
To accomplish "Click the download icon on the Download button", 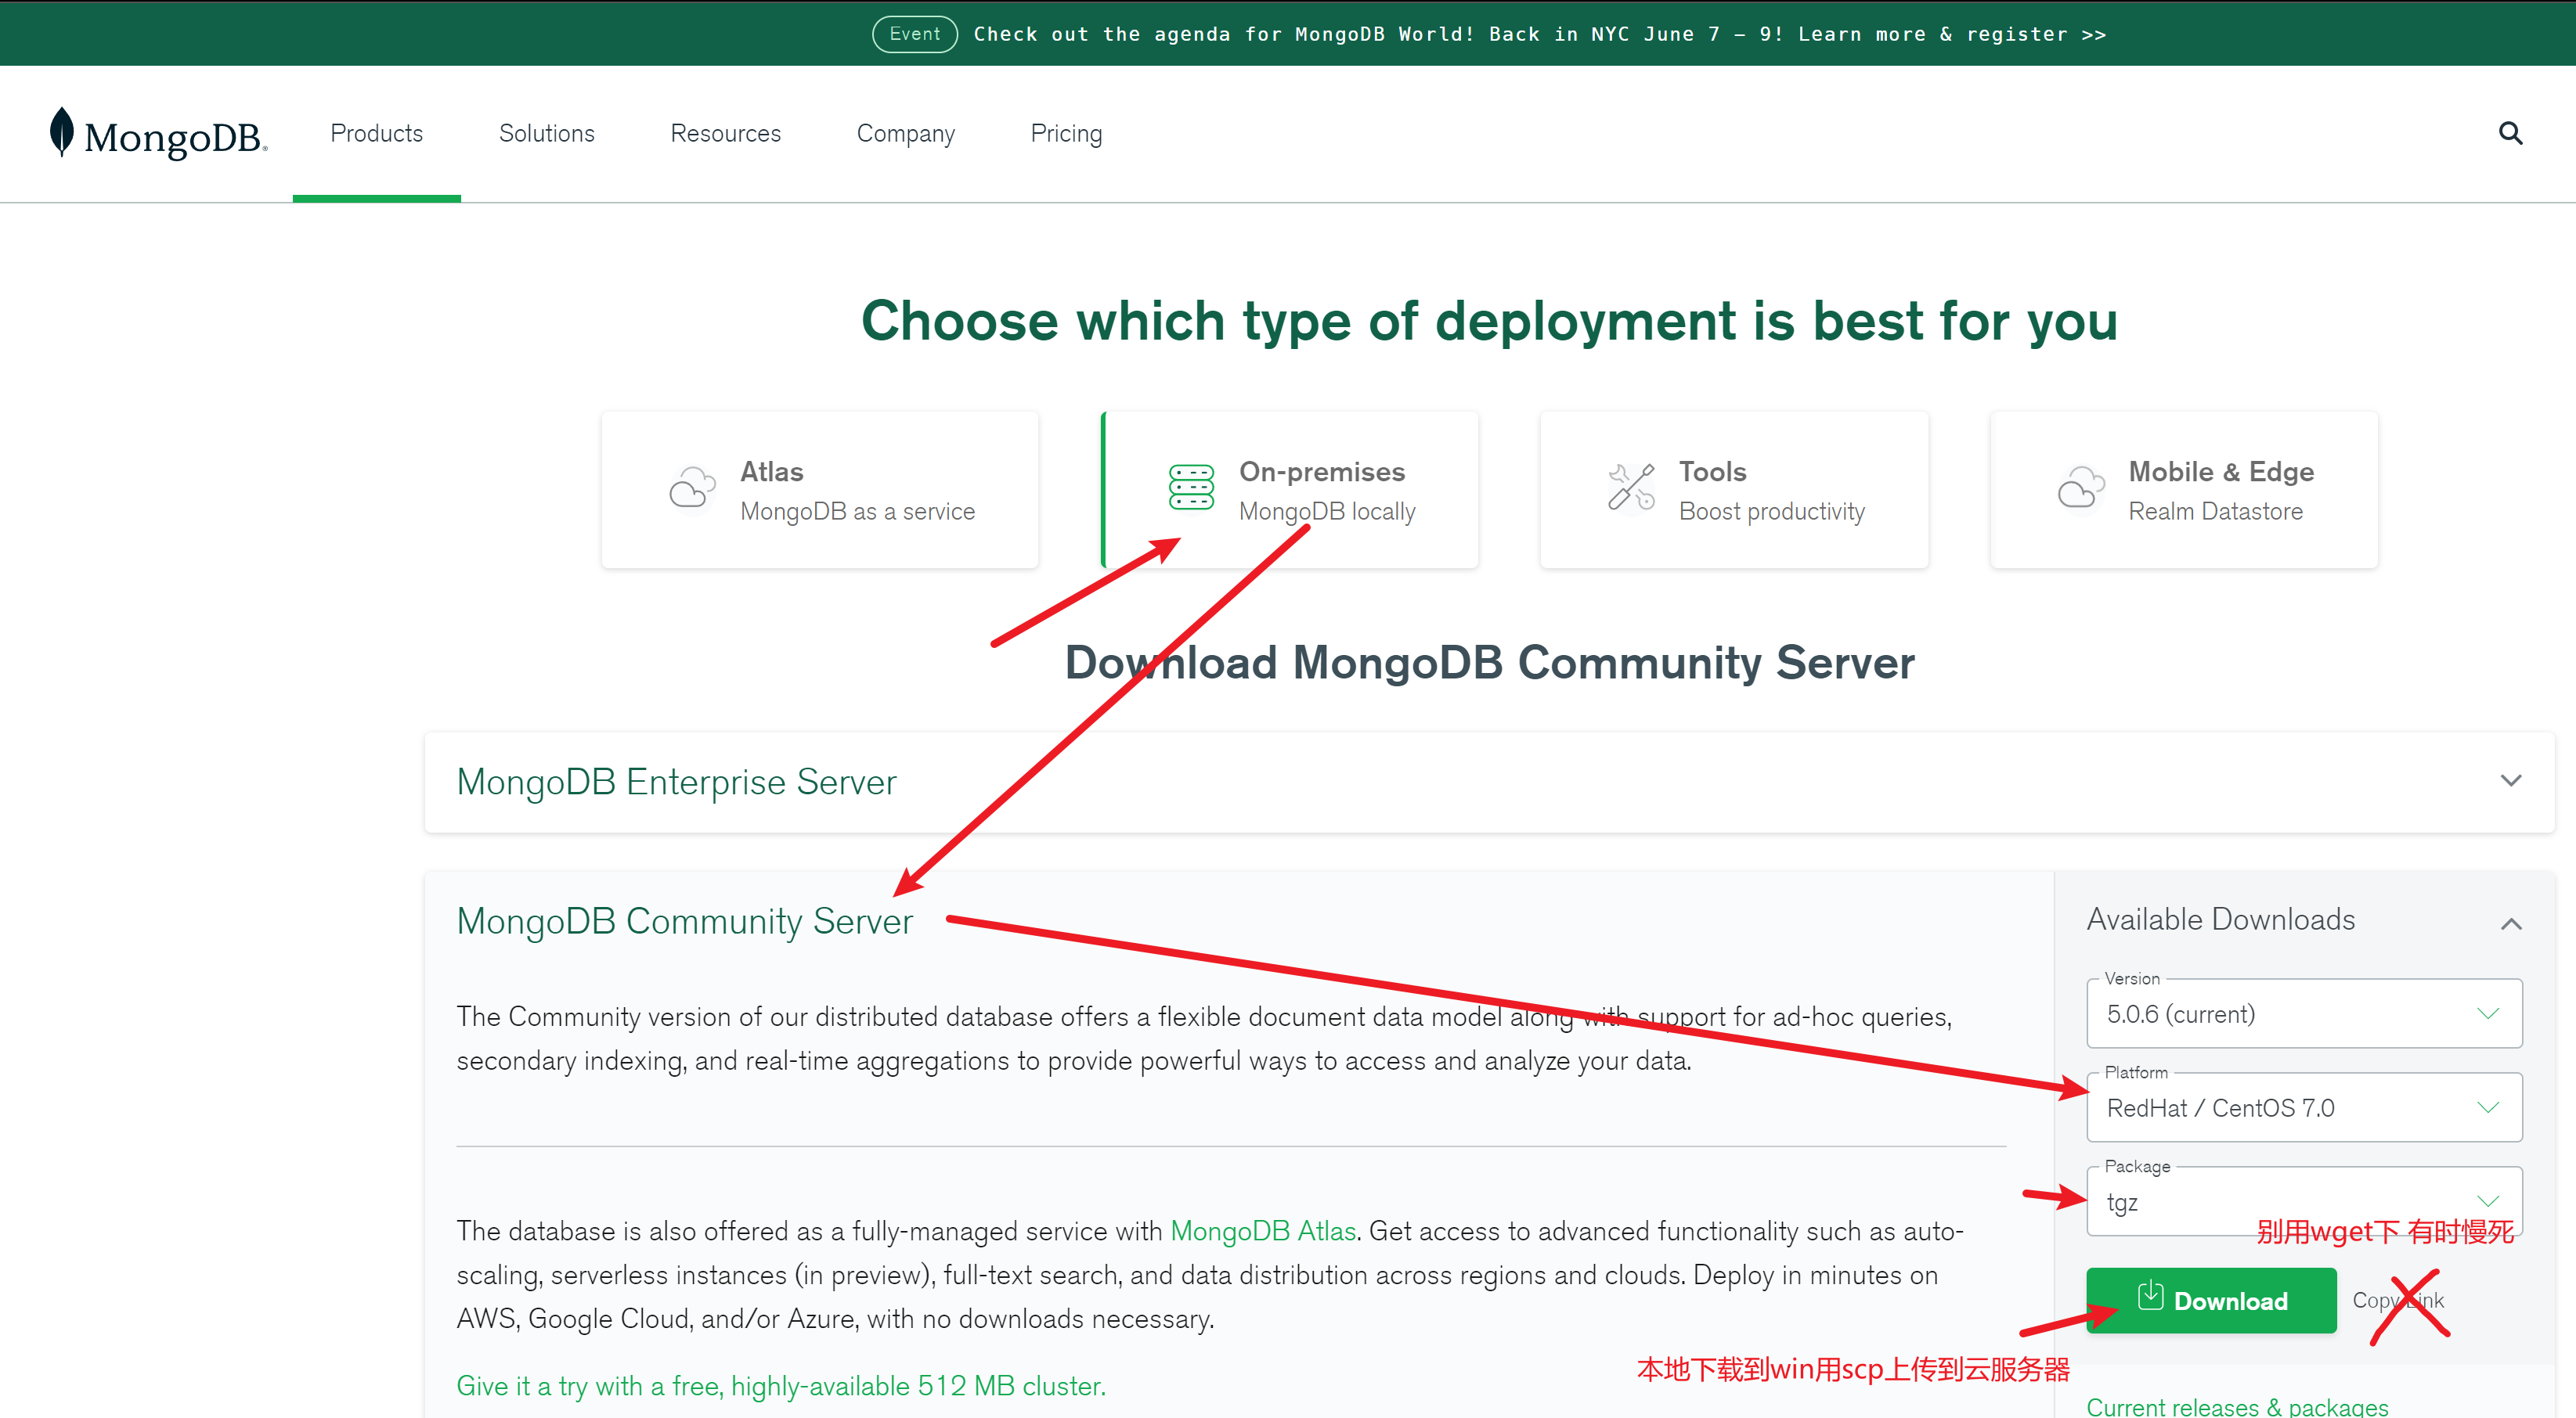I will (2150, 1296).
